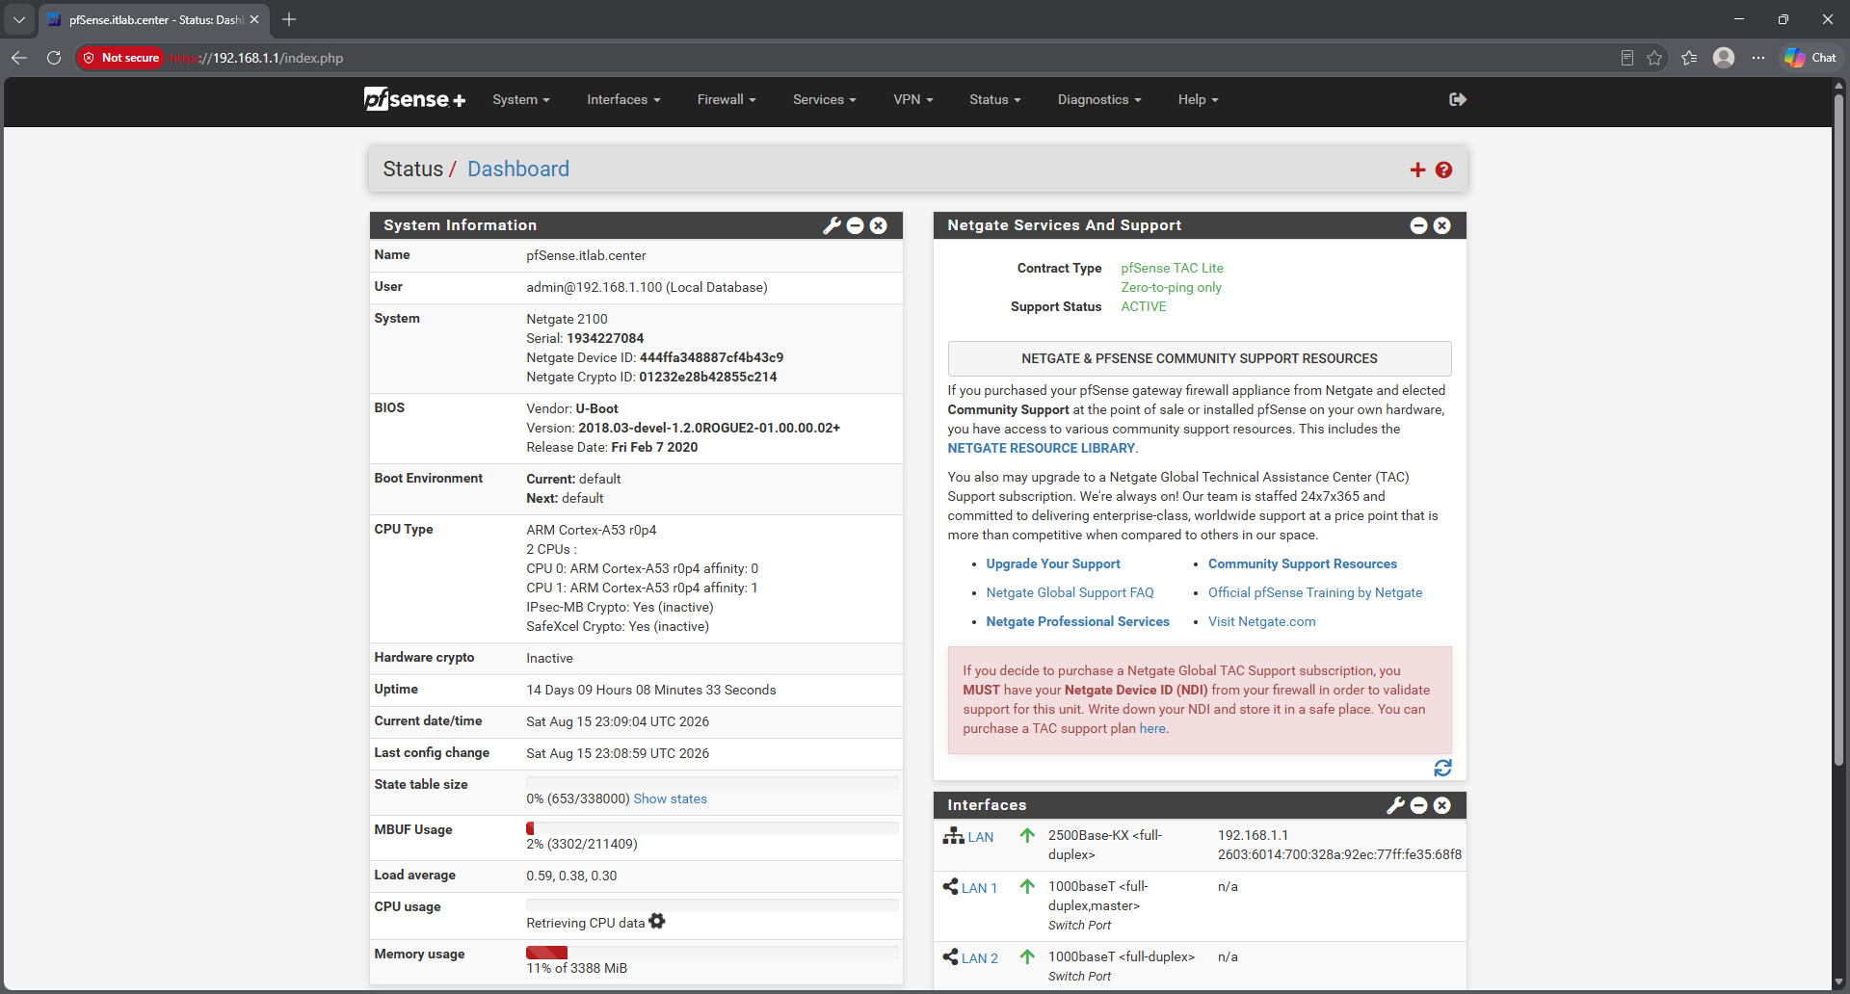Close Netgate Services And Support widget
The height and width of the screenshot is (994, 1850).
point(1442,225)
